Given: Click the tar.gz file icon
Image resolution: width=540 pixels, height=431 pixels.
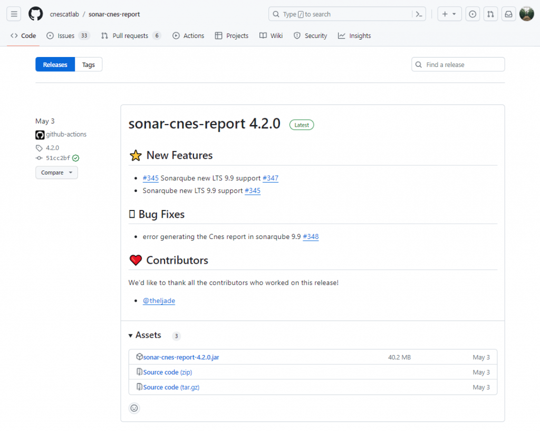Looking at the screenshot, I should tap(139, 387).
